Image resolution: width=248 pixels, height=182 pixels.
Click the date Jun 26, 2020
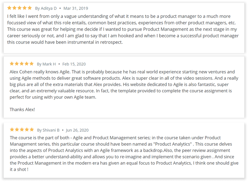point(77,130)
